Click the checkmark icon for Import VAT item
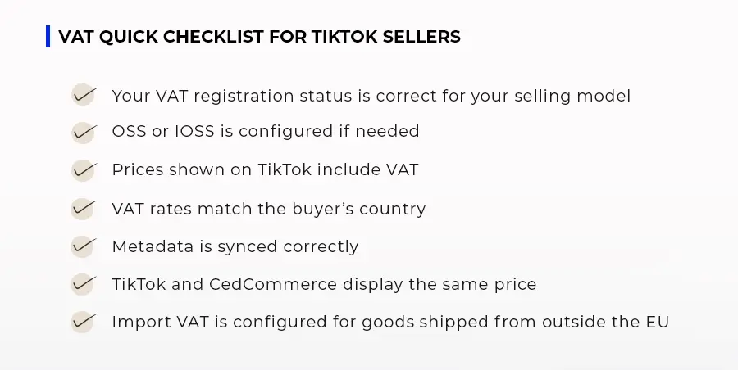 (83, 322)
